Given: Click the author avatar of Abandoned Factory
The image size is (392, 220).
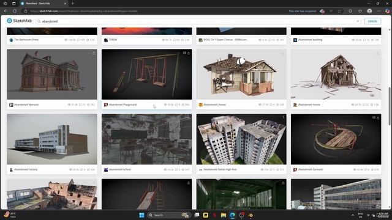Looking at the screenshot, I should (x=11, y=170).
